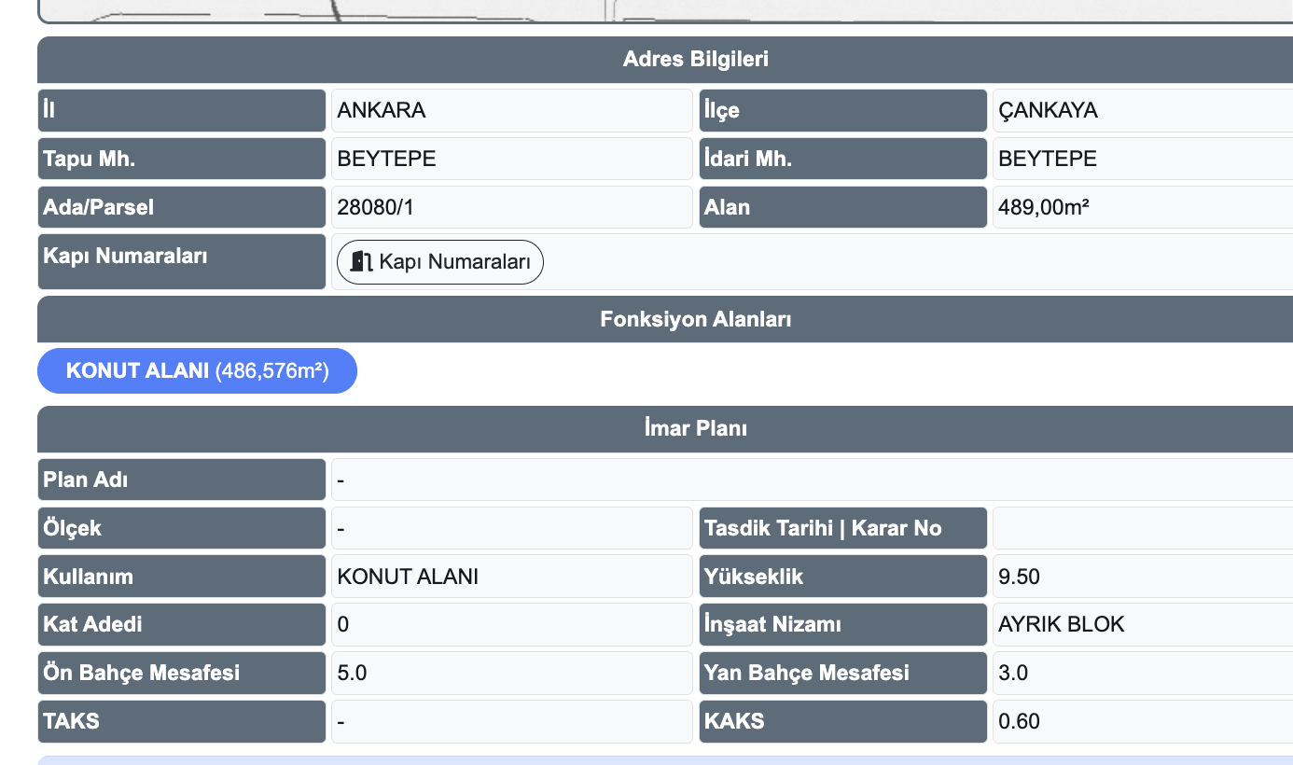This screenshot has width=1293, height=765.
Task: Click the AYRIK BLOK İnşaat Nizamı value
Action: click(x=1142, y=624)
